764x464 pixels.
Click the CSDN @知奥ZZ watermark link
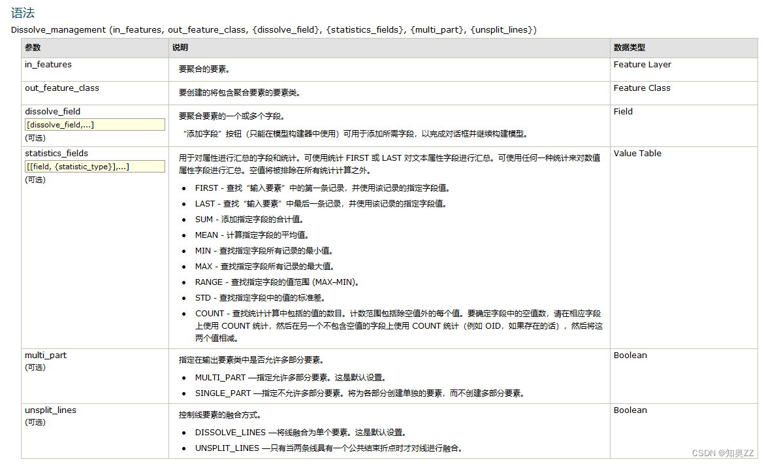coord(722,452)
